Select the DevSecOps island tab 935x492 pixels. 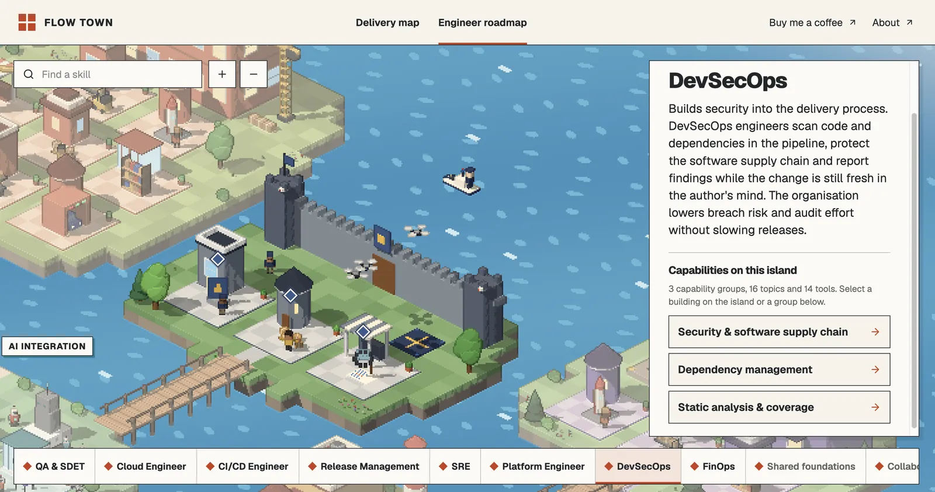pyautogui.click(x=638, y=466)
